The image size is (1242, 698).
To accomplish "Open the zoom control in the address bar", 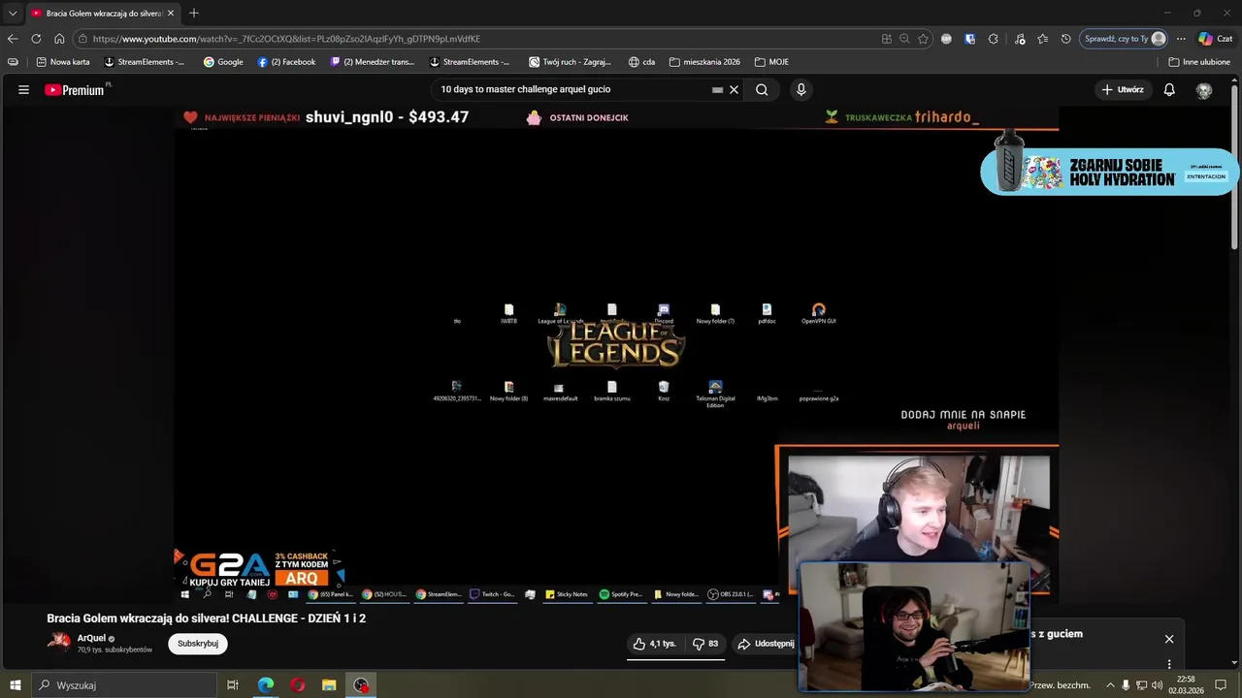I will click(x=904, y=39).
